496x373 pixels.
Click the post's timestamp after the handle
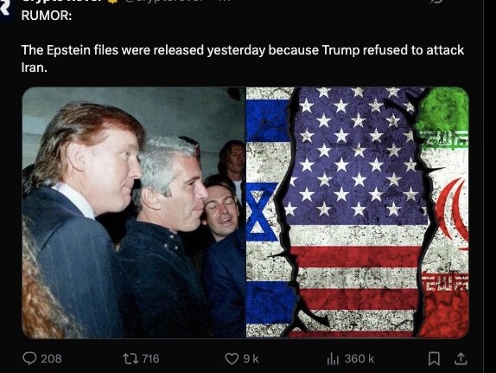[x=224, y=1]
